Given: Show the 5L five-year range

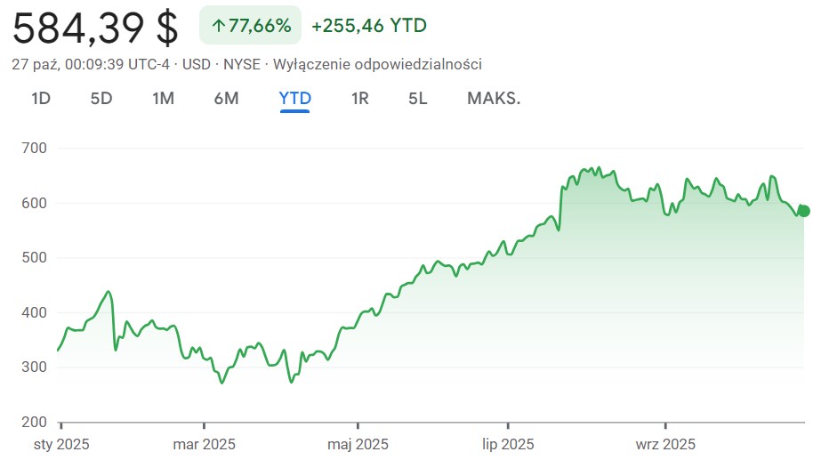Looking at the screenshot, I should tap(418, 98).
